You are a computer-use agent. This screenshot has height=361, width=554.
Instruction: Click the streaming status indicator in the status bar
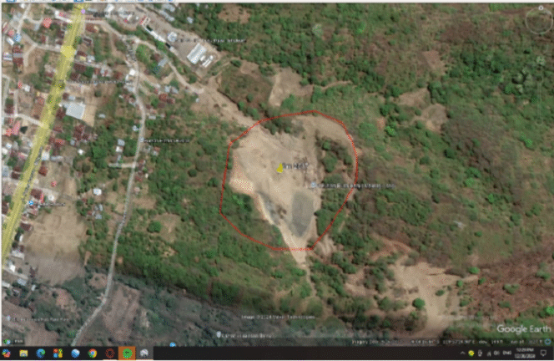[548, 342]
